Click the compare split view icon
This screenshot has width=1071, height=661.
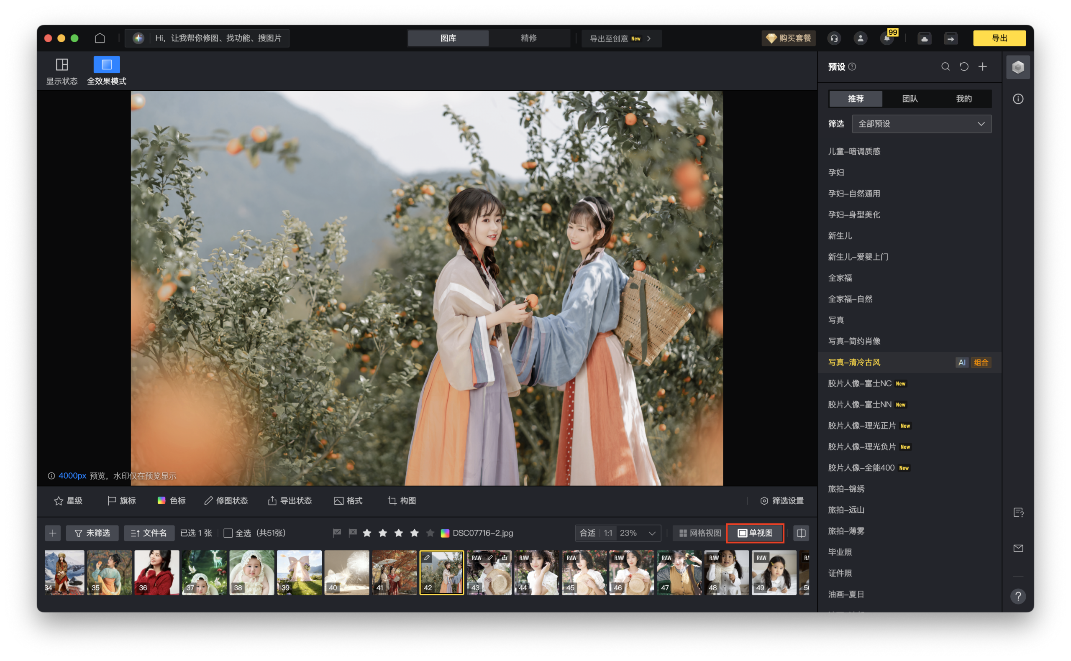coord(801,533)
